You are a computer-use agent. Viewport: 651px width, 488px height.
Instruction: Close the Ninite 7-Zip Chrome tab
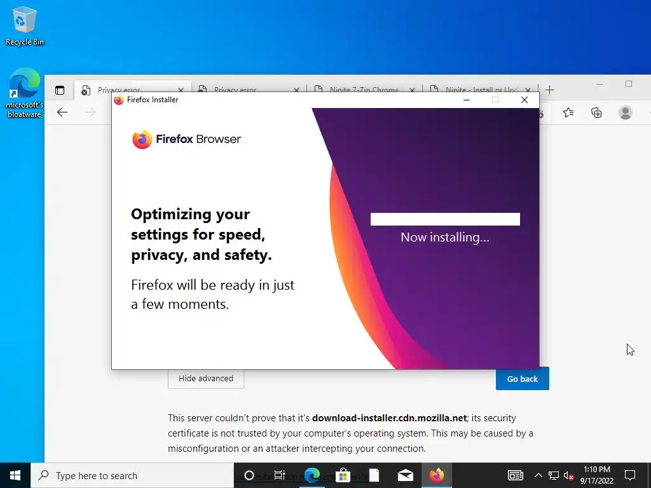pos(412,90)
